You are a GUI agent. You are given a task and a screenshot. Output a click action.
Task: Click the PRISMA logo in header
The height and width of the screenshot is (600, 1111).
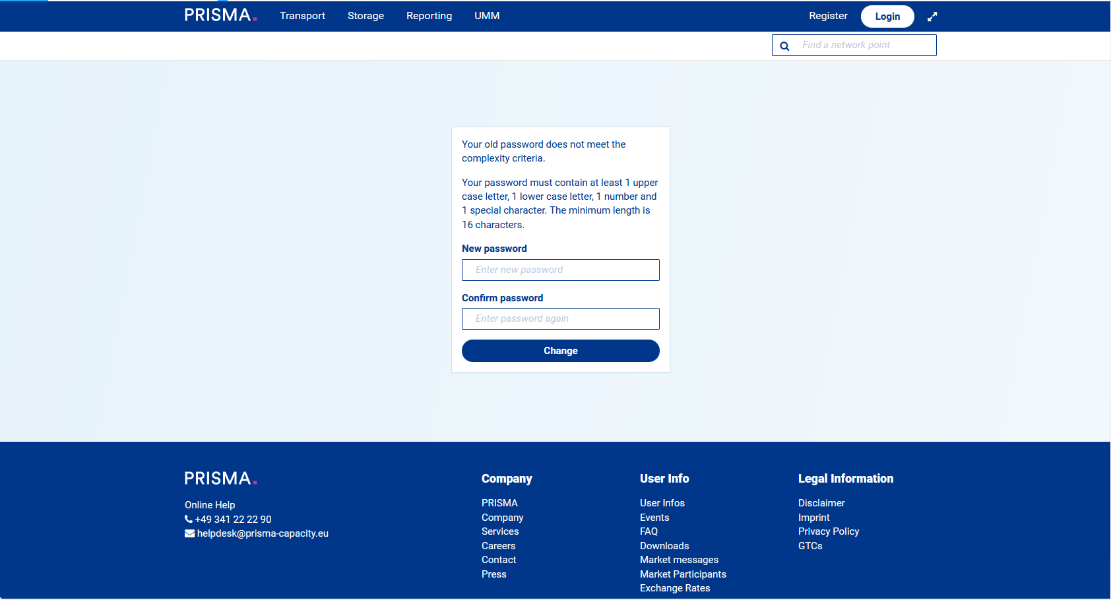[x=220, y=15]
